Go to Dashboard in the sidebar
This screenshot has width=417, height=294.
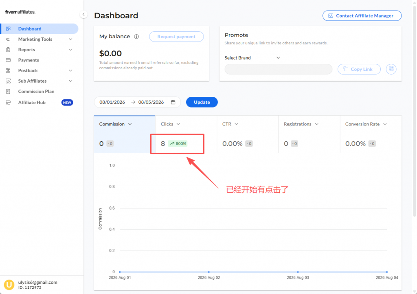point(40,29)
